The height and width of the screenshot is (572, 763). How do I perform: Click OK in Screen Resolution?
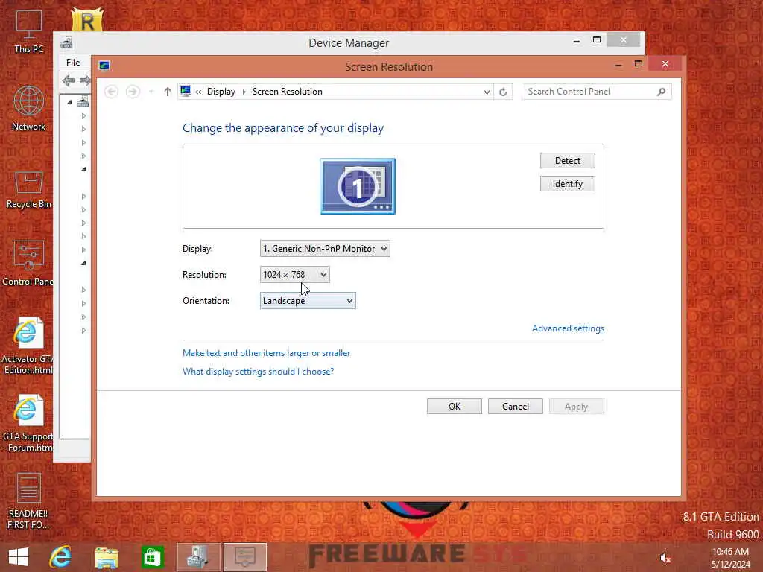(x=455, y=407)
